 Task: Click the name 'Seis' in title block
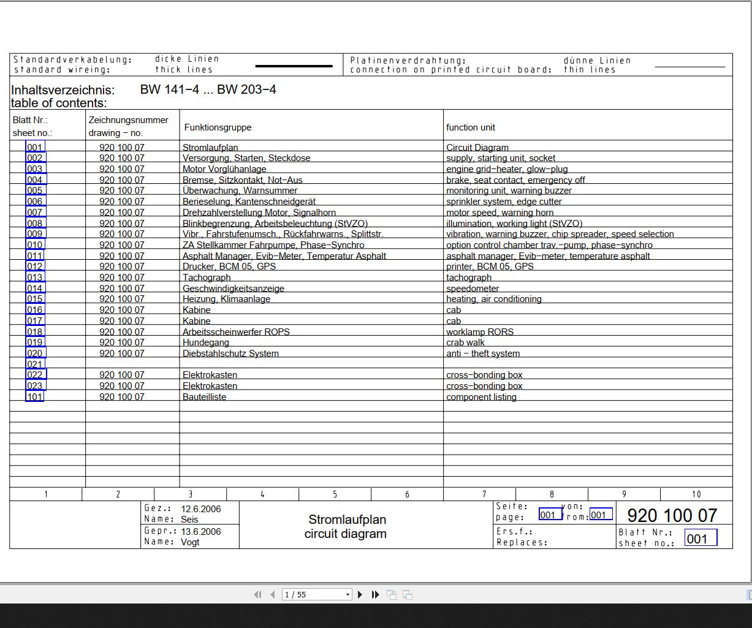190,519
